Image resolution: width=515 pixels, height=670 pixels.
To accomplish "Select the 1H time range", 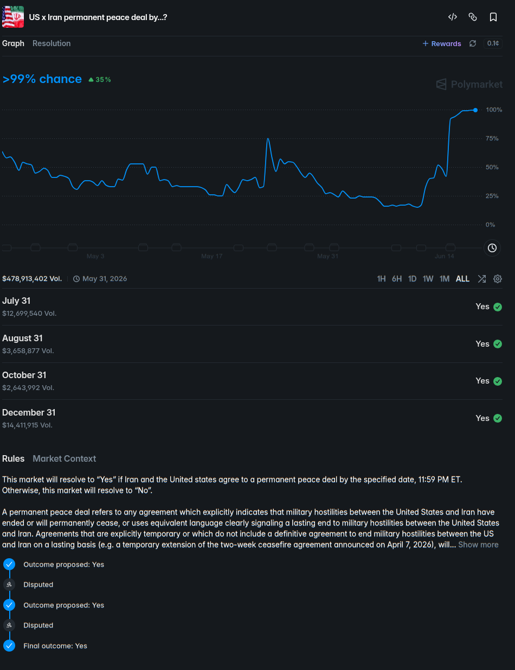I will coord(381,279).
